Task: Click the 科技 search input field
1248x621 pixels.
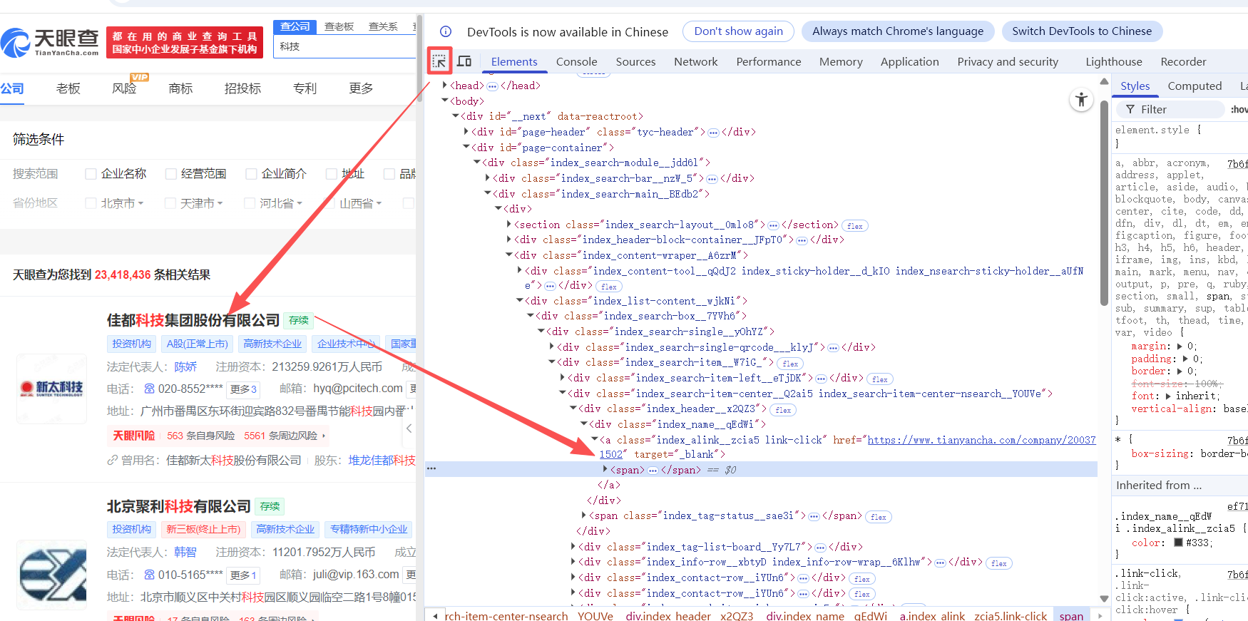Action: (x=346, y=46)
